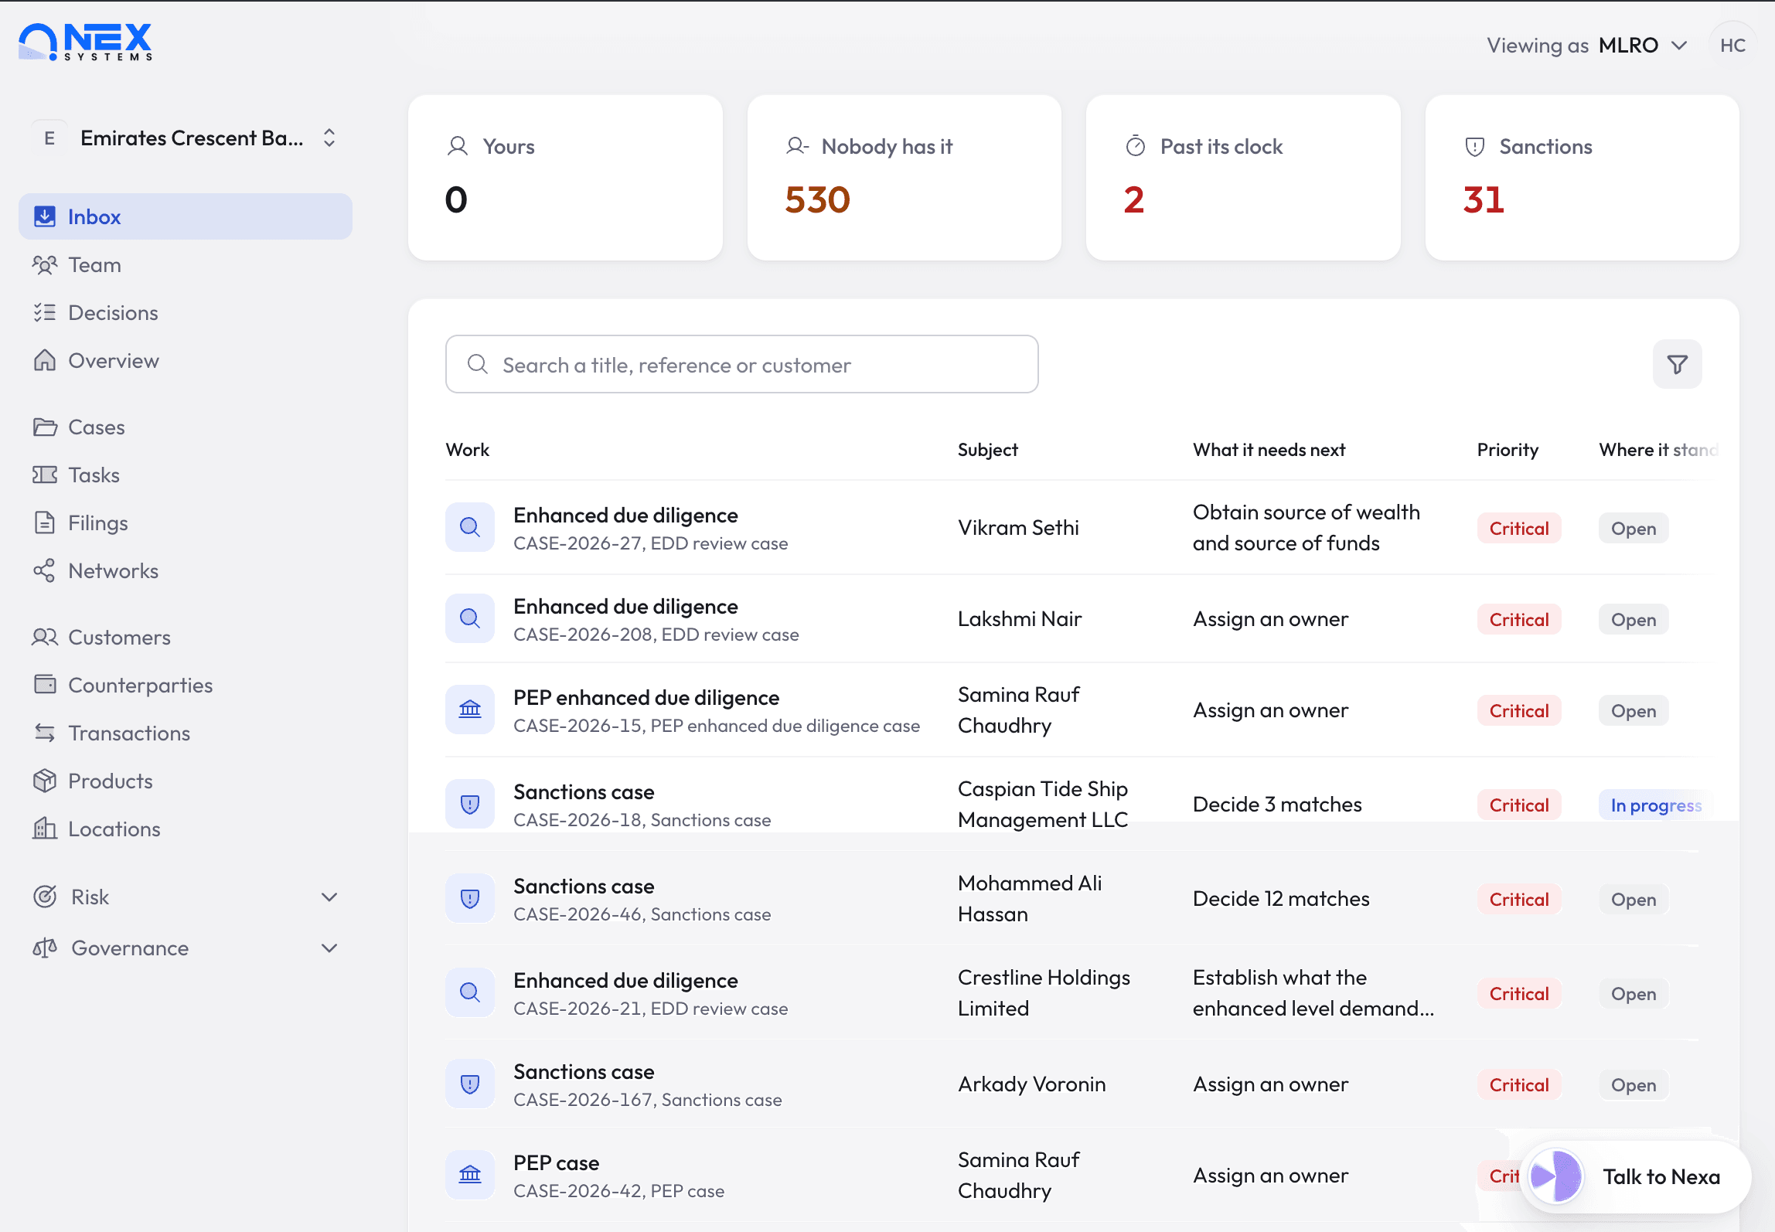
Task: Click the Talk to Nexa orb icon
Action: click(1555, 1176)
